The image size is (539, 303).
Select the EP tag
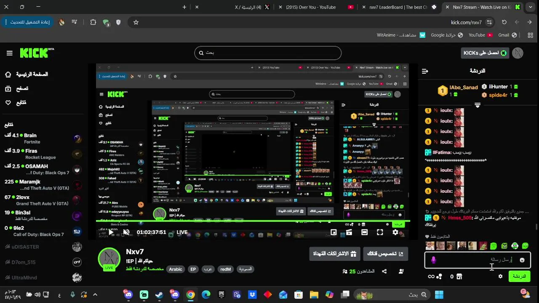point(193,269)
